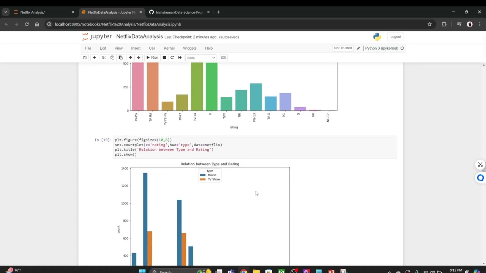Open the Insert menu
The image size is (486, 273).
(136, 48)
